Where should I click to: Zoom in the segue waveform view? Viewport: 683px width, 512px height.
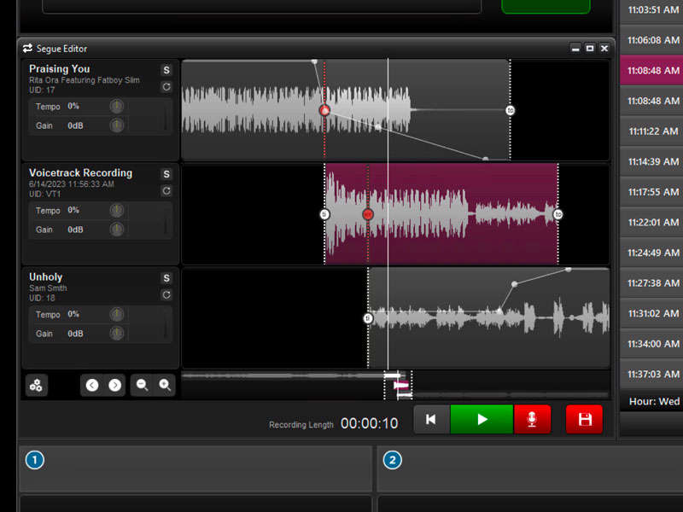165,386
